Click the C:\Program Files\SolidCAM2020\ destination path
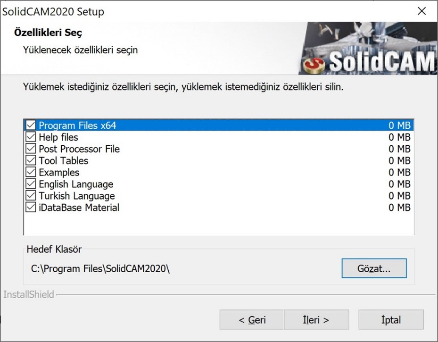The image size is (438, 342). point(100,268)
